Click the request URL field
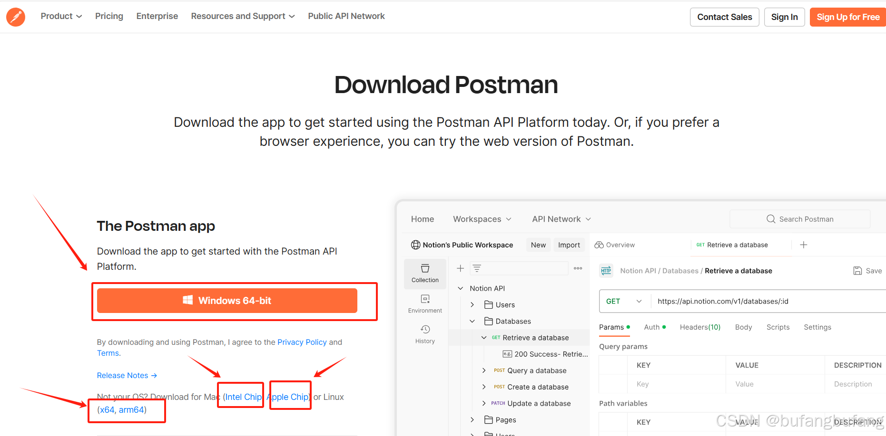 tap(768, 301)
